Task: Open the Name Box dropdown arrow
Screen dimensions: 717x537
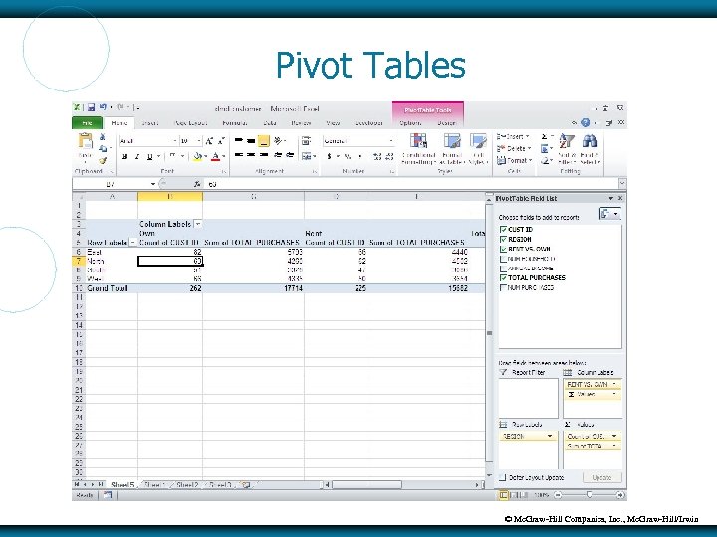Action: pyautogui.click(x=152, y=184)
